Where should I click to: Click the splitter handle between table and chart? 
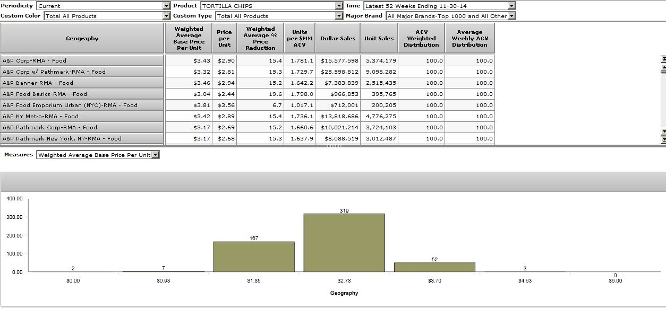click(x=333, y=146)
